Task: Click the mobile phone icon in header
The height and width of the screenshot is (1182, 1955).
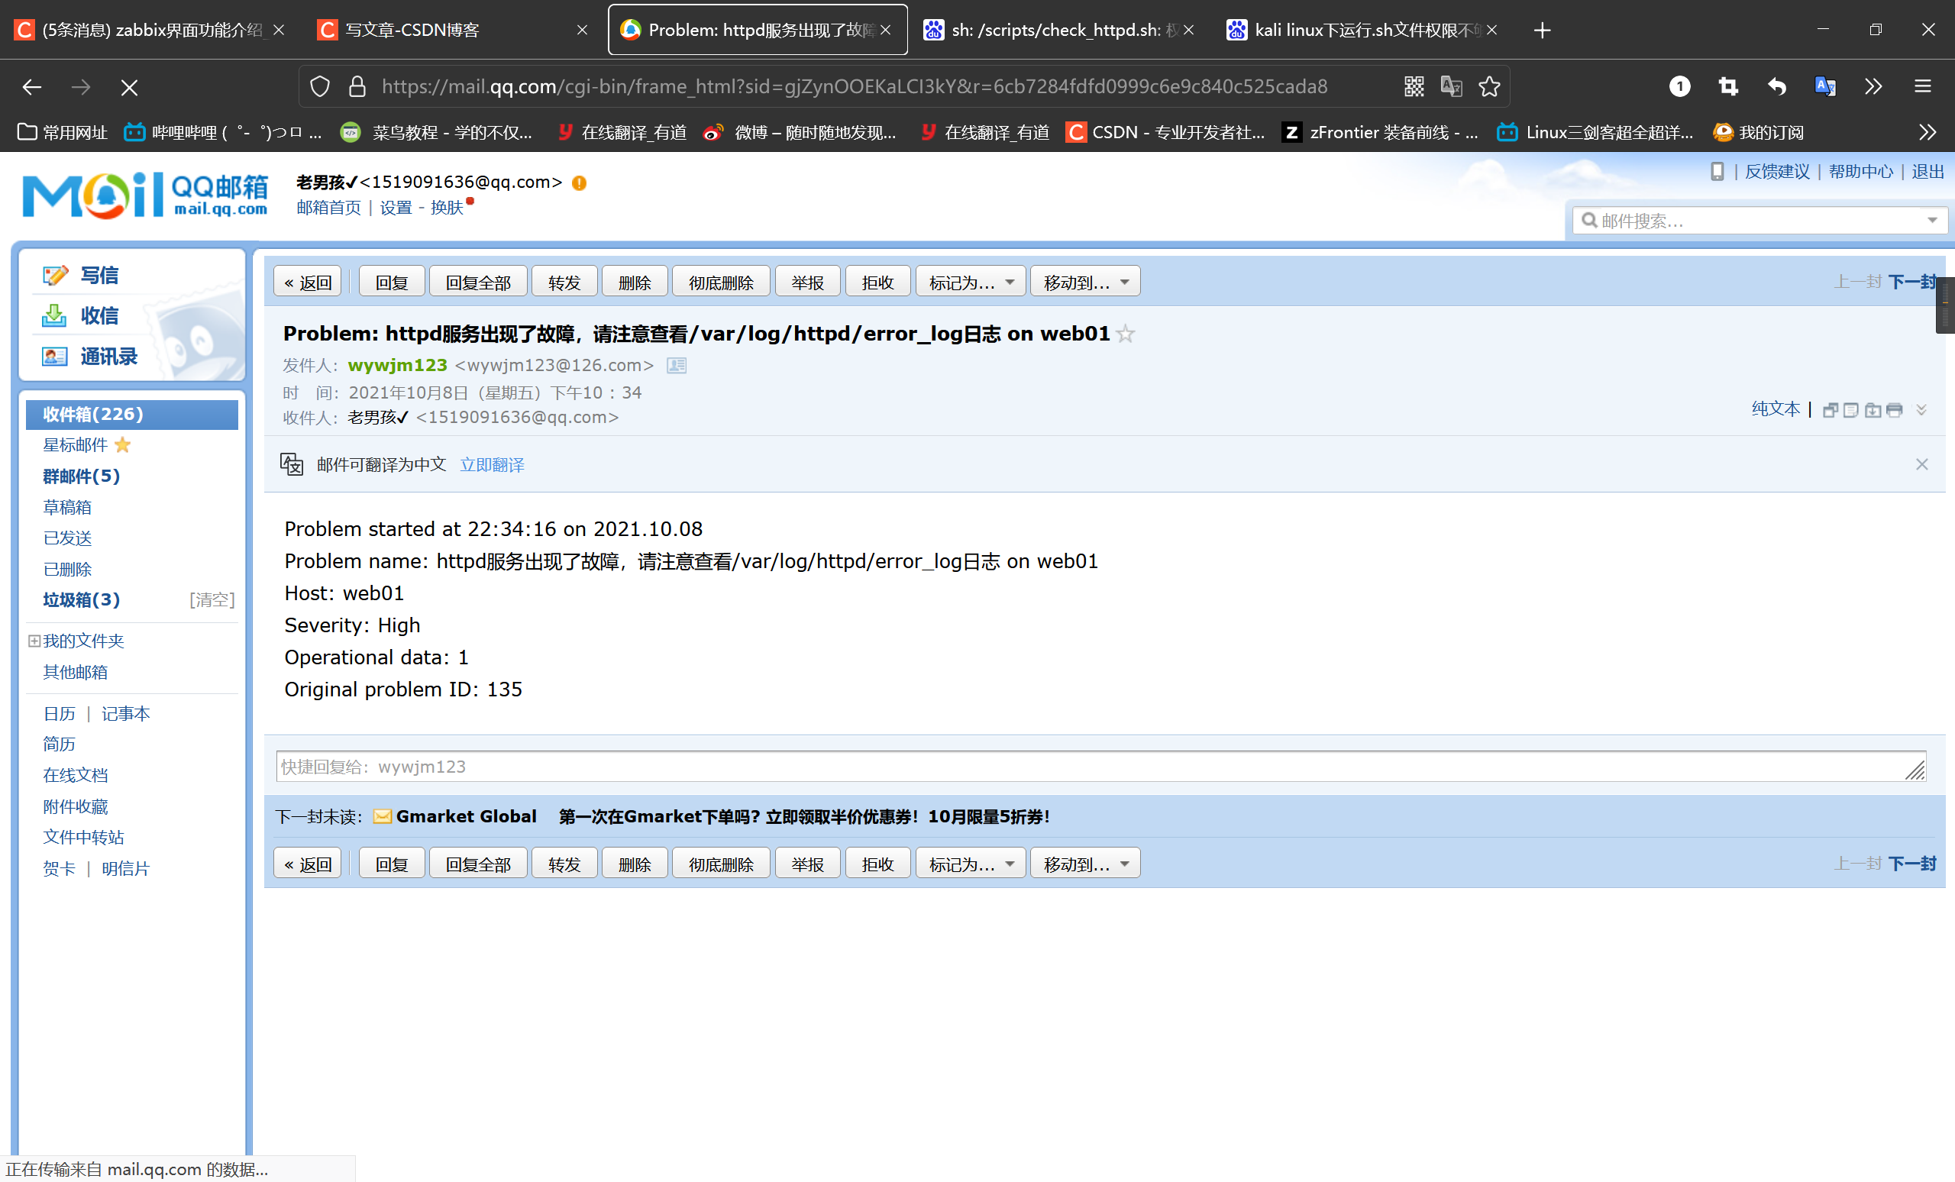Action: coord(1717,171)
